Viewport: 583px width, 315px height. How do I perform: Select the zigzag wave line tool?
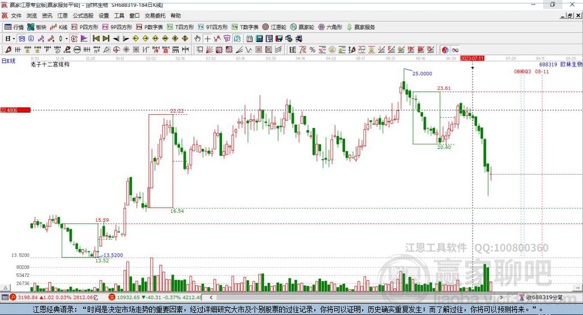249,50
